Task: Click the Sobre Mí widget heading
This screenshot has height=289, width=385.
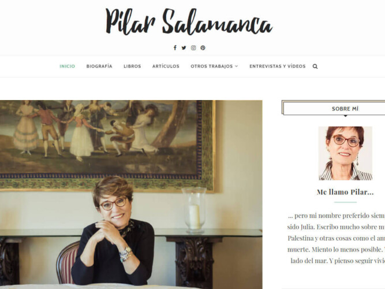Action: [345, 109]
